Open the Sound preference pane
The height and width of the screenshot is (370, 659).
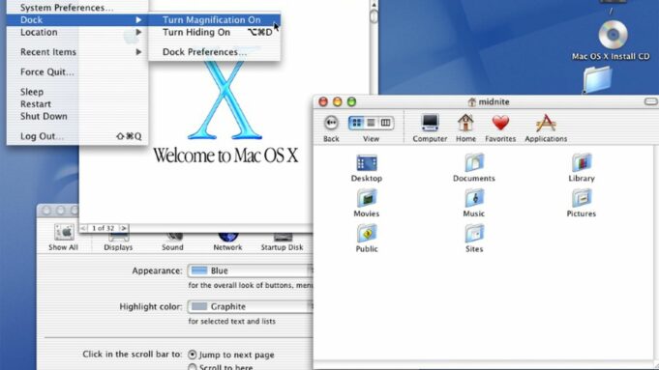(x=173, y=242)
